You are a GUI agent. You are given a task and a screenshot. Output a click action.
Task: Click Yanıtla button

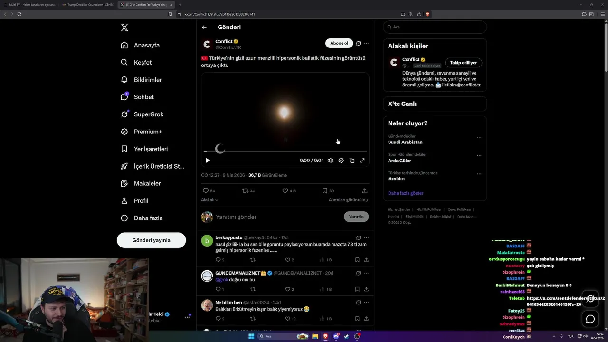coord(356,217)
